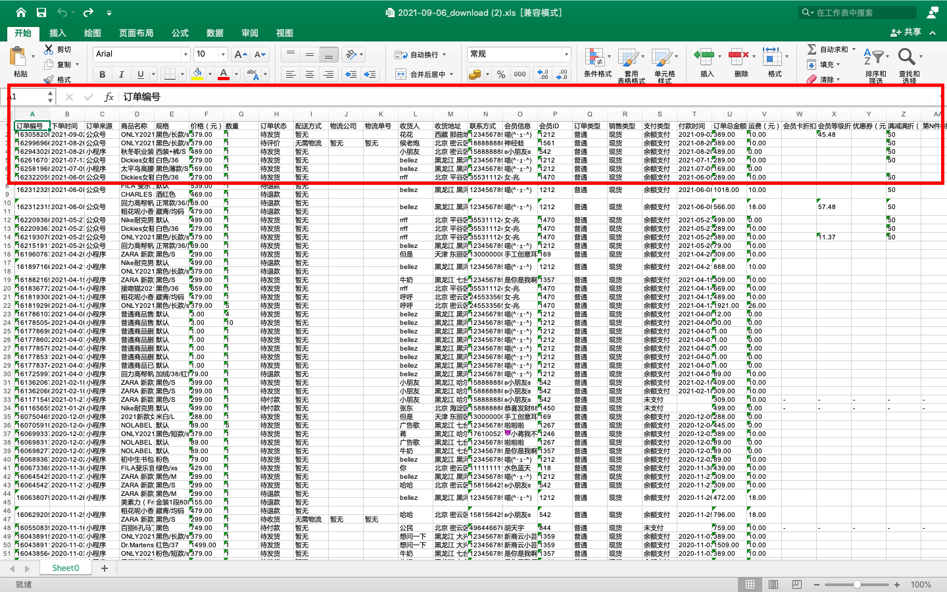This screenshot has height=592, width=947.
Task: Select the Sheet0 worksheet tab
Action: (66, 568)
